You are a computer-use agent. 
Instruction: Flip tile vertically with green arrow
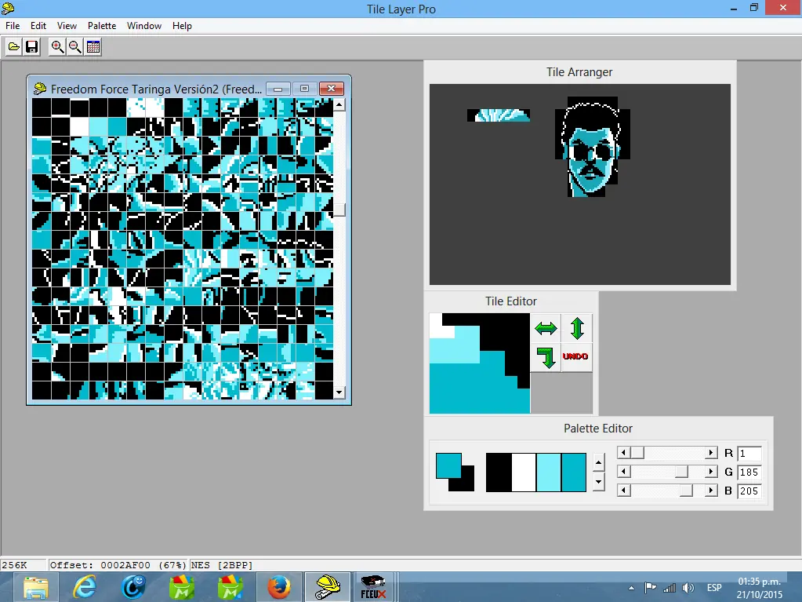point(577,328)
